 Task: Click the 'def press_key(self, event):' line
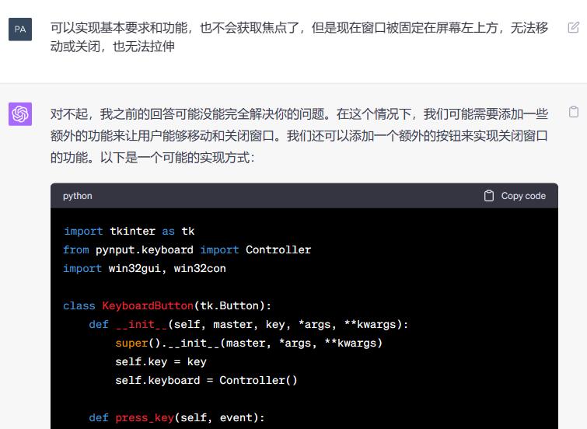click(176, 417)
